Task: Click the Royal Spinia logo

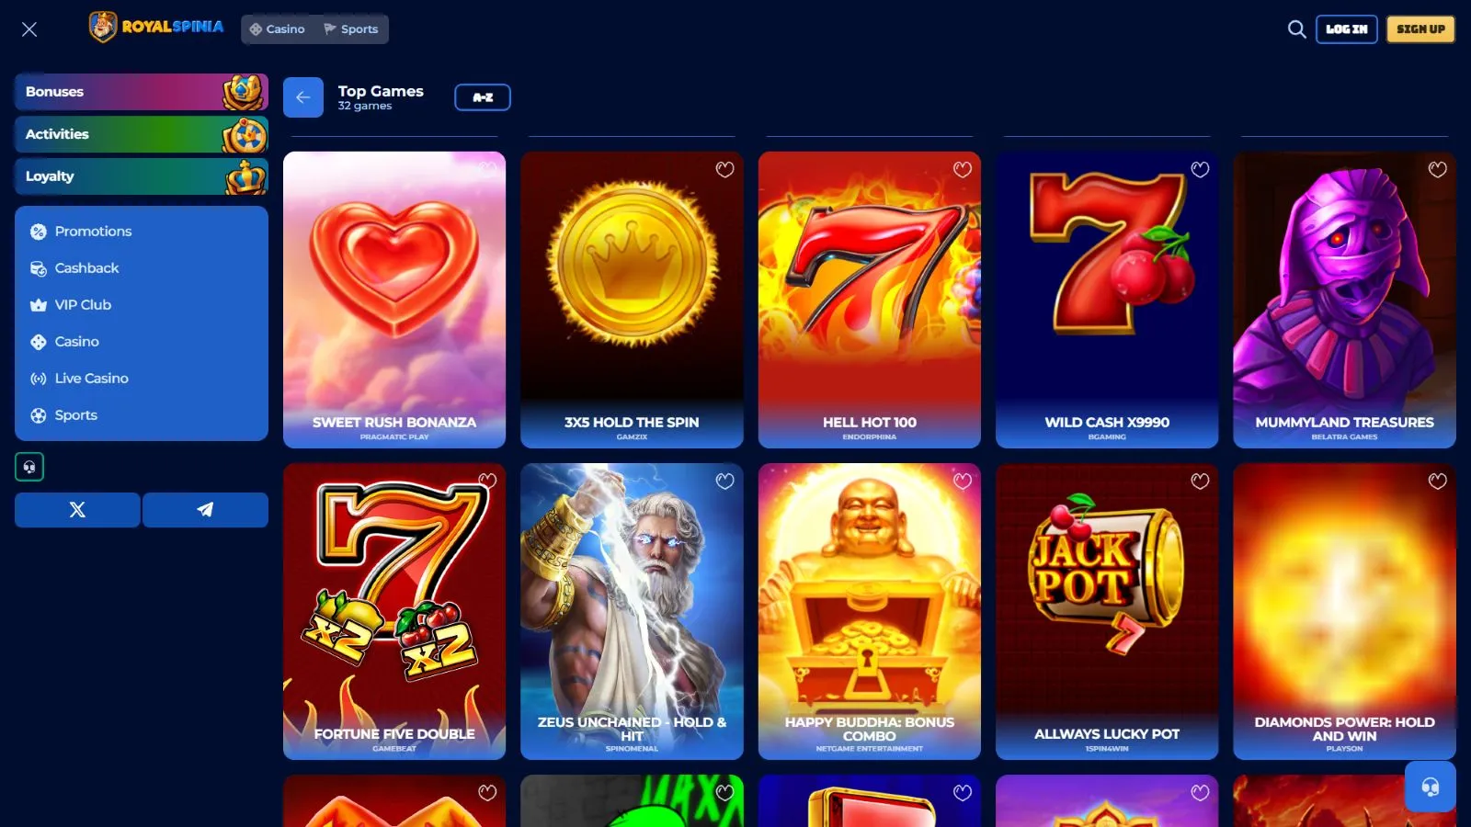Action: click(x=156, y=28)
